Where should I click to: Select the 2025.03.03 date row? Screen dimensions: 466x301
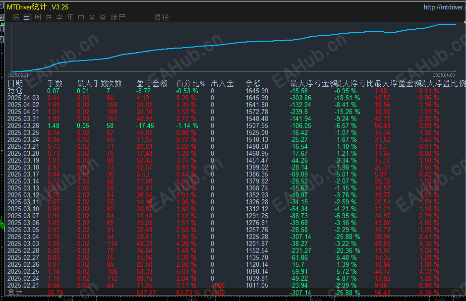coord(23,243)
